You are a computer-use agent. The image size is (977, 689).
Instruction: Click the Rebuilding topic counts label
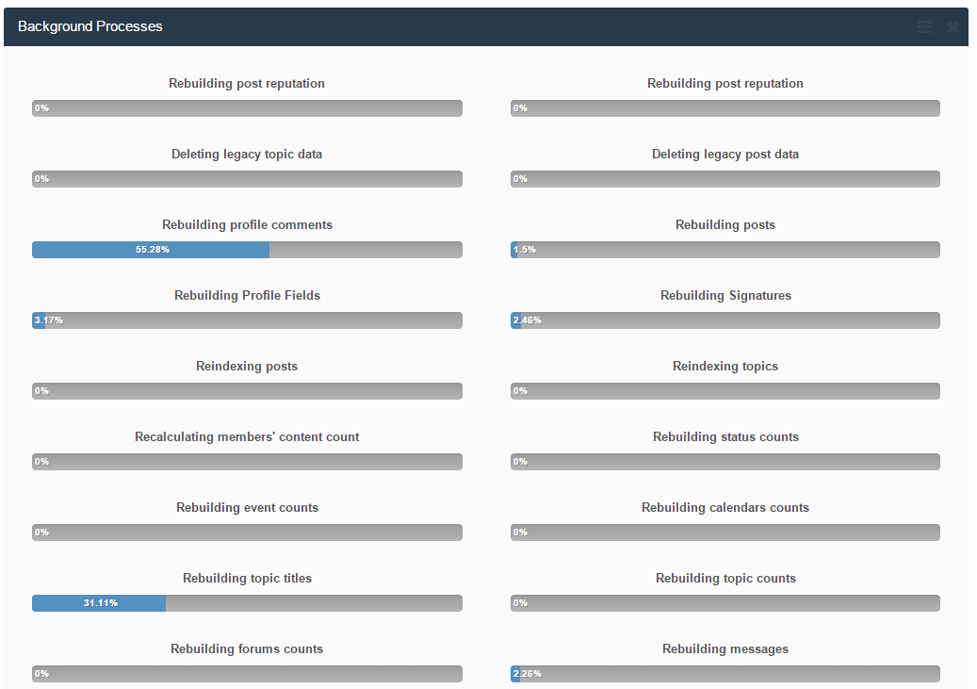pos(725,578)
